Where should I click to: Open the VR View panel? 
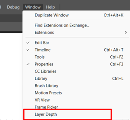[x=77, y=100]
